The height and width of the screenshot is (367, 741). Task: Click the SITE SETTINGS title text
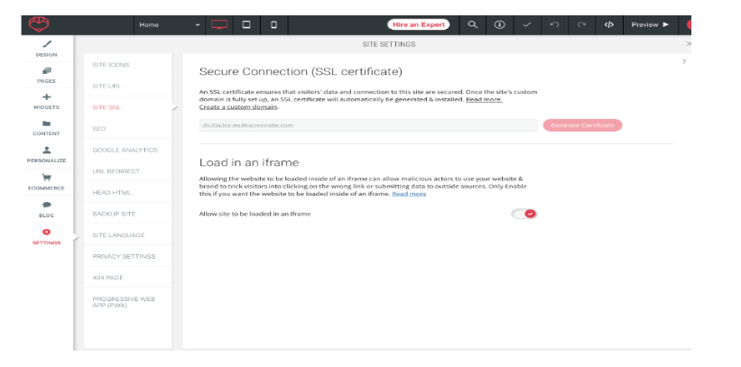[388, 44]
